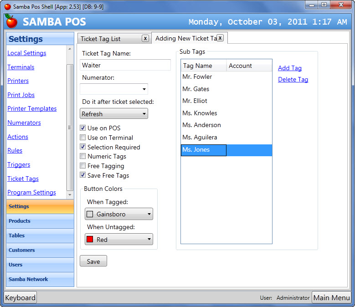Click the Delete Tag link
The image size is (355, 307).
click(293, 79)
